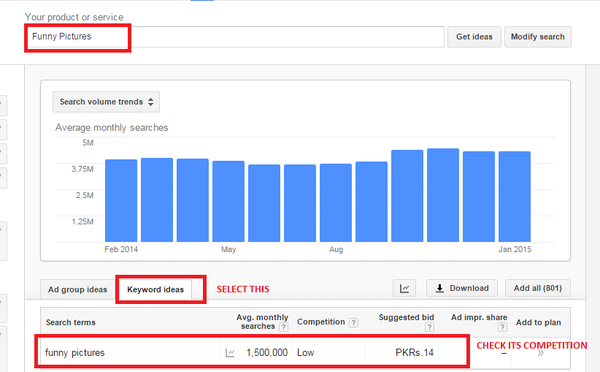The image size is (600, 372).
Task: Click help icon under Ad impr. share
Action: pos(502,327)
